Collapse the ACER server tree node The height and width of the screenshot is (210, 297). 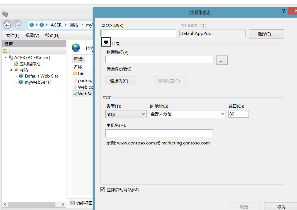click(x=6, y=58)
